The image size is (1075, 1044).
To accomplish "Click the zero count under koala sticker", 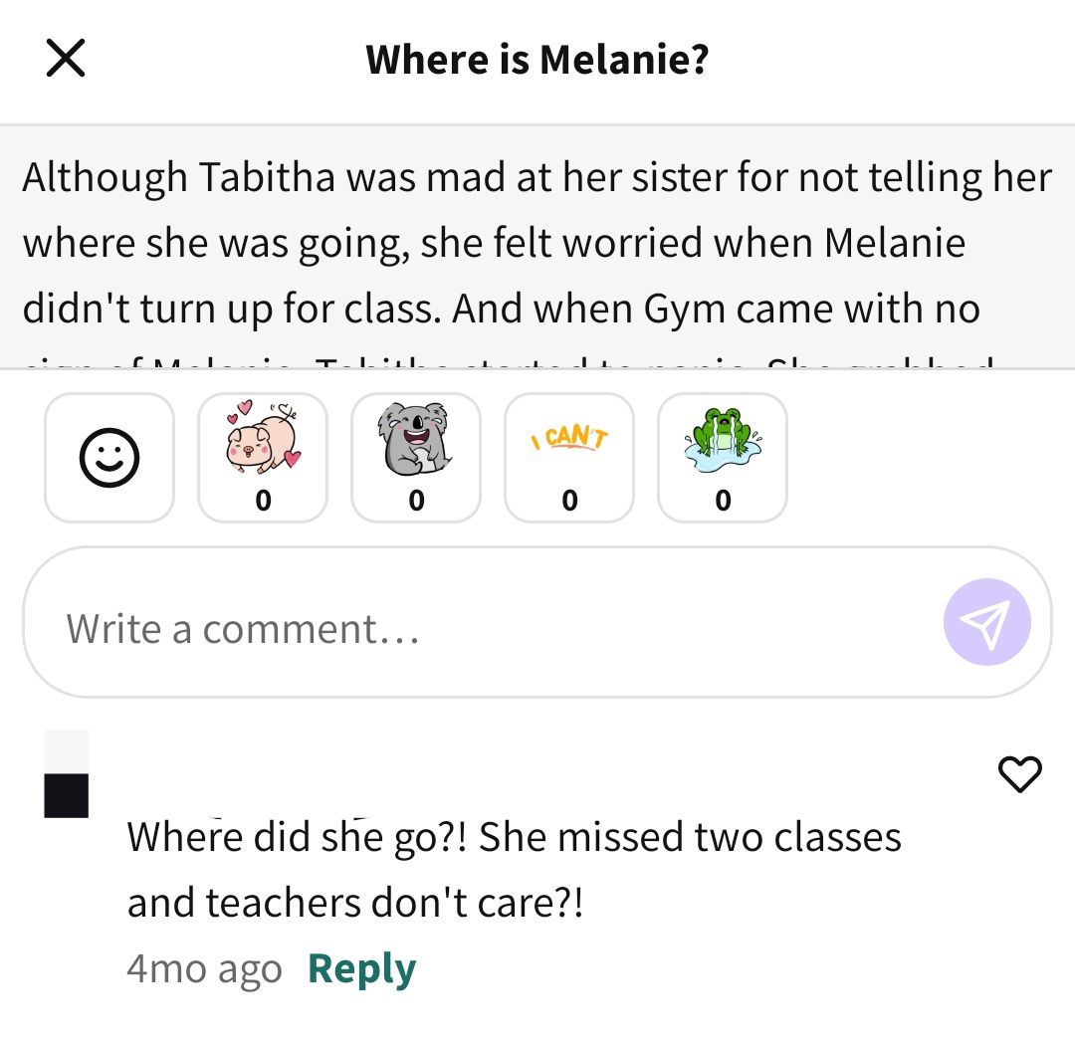I will pos(416,501).
